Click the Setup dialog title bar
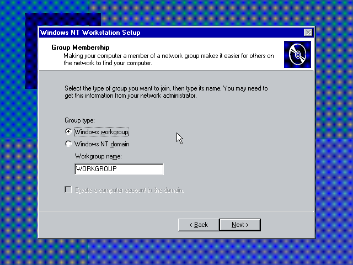353x265 pixels. (x=171, y=33)
